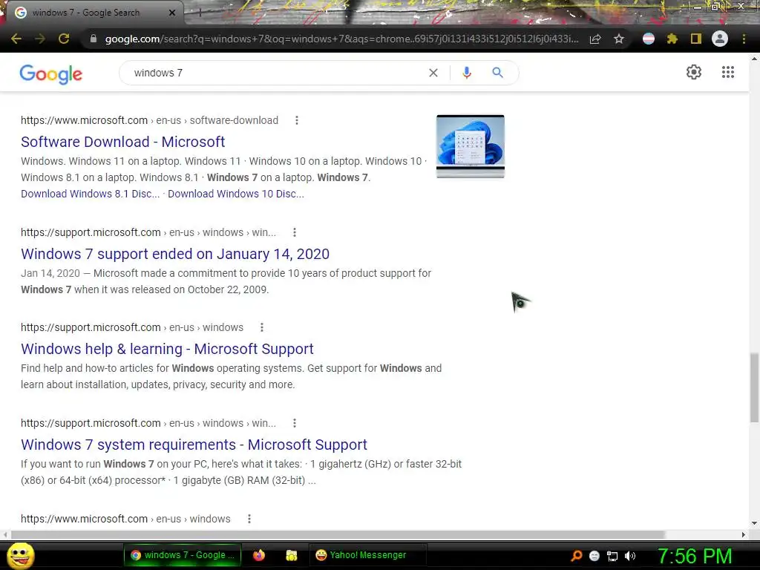Click the https://www.microsoft.com › en-us › software-download URL text
Screen dimensions: 760x570
tap(149, 120)
